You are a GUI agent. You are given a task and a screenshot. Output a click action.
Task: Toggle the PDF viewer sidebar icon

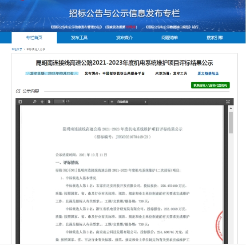[x=20, y=102]
